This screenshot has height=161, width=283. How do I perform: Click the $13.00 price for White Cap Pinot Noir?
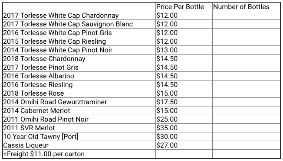[167, 50]
